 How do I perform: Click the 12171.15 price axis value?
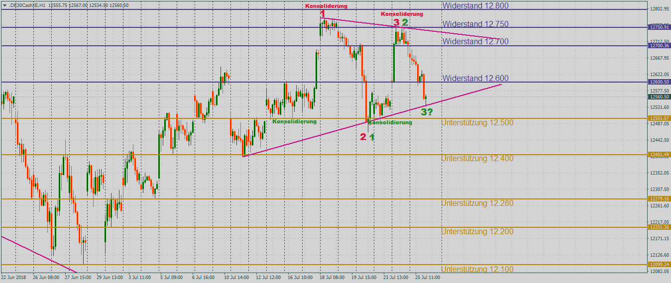[659, 238]
